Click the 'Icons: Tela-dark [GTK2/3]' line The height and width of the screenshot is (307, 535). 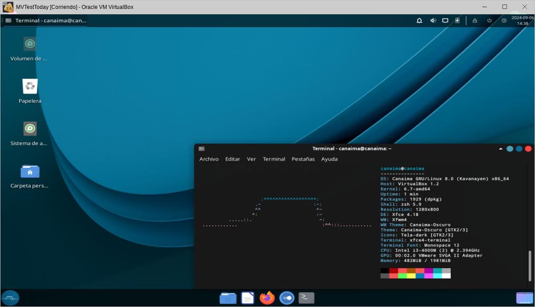point(417,235)
